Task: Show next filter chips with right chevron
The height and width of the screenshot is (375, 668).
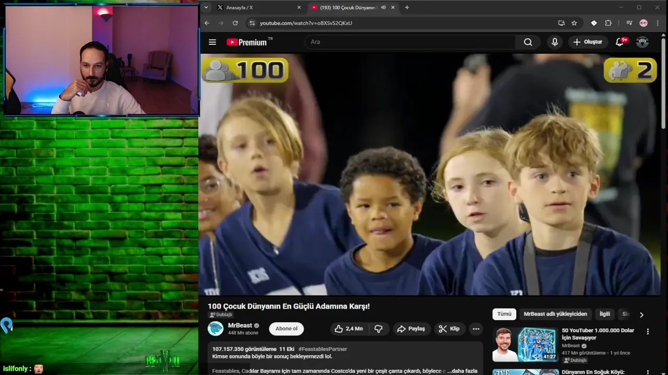Action: click(641, 315)
